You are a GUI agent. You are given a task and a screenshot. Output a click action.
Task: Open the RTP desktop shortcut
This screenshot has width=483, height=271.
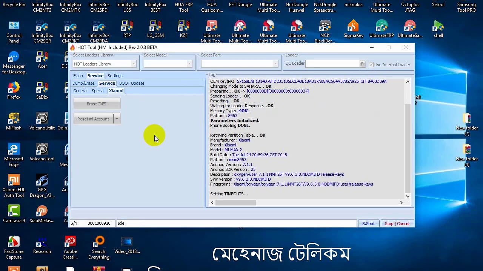tap(127, 29)
